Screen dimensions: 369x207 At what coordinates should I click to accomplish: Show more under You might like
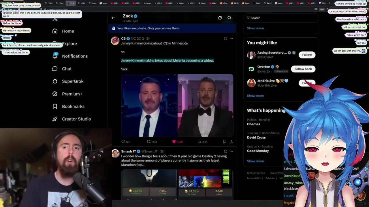coord(255,96)
